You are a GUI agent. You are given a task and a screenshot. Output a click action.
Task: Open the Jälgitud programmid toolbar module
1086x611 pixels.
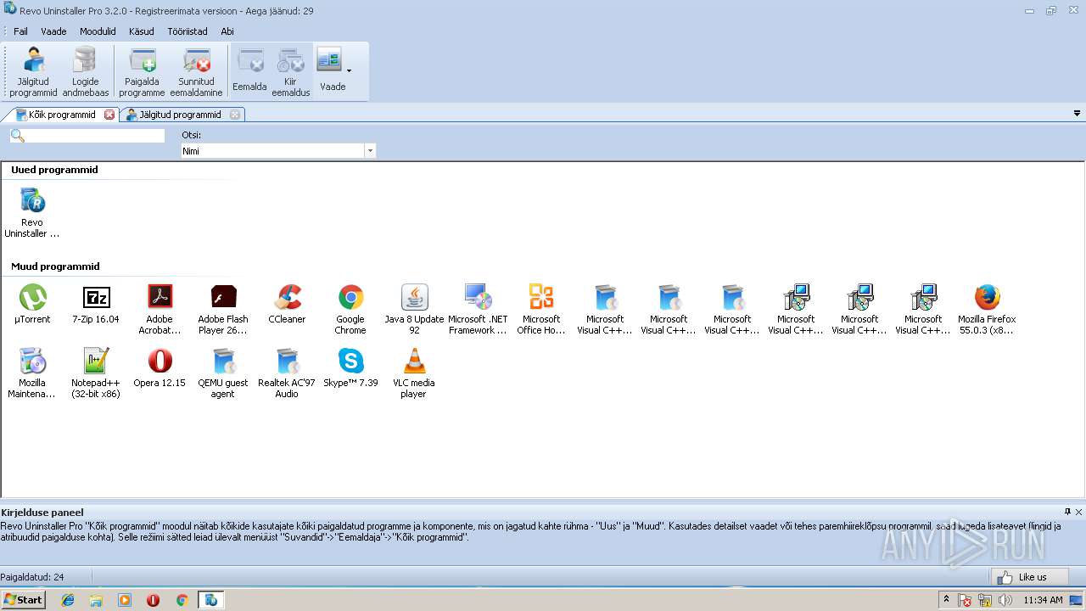pos(33,72)
